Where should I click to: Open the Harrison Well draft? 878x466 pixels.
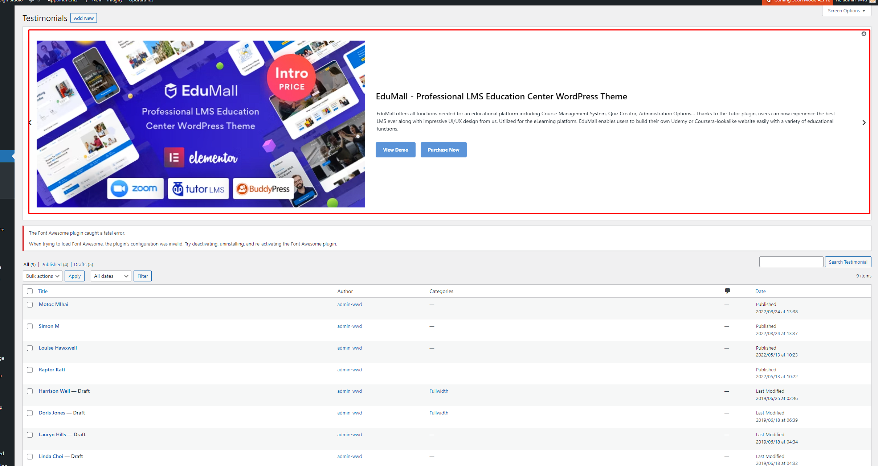coord(54,391)
